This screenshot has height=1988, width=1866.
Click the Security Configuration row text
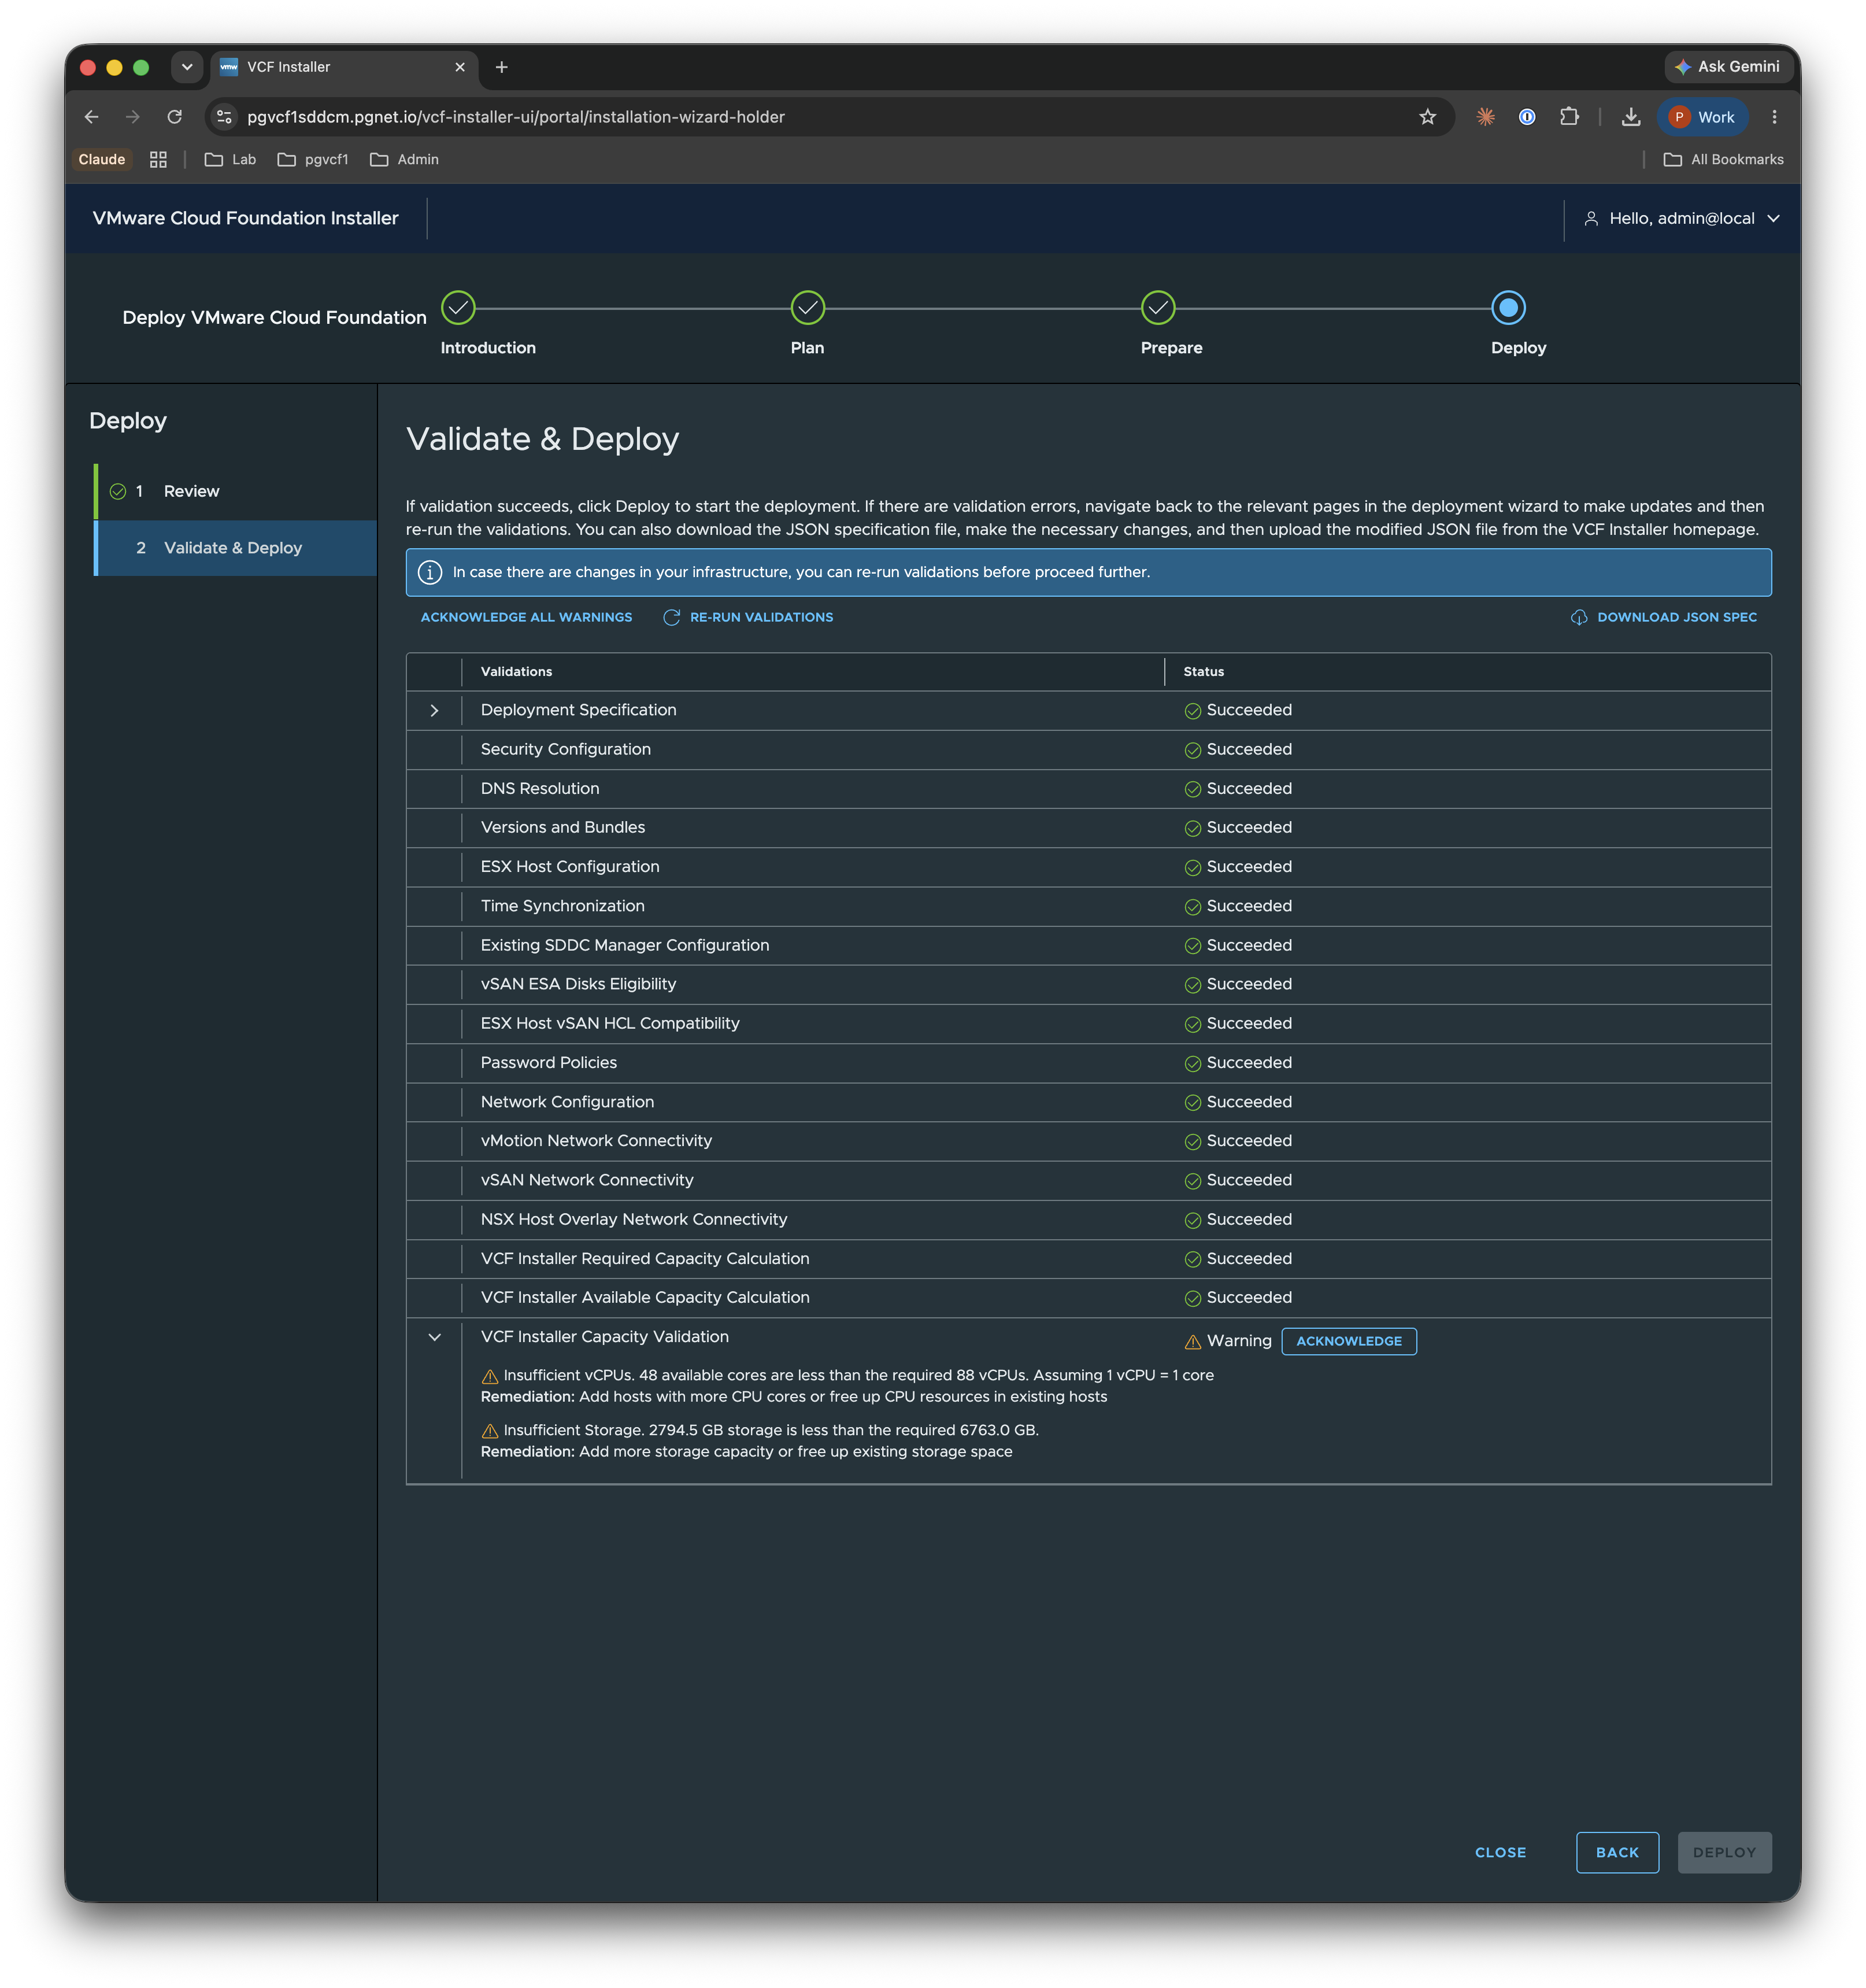566,749
